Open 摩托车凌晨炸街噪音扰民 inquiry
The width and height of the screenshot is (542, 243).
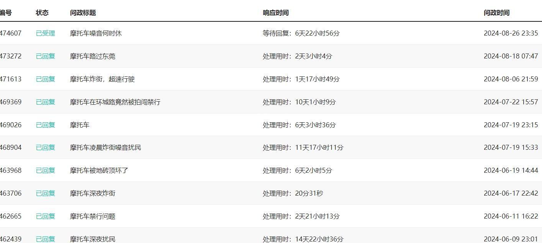106,147
